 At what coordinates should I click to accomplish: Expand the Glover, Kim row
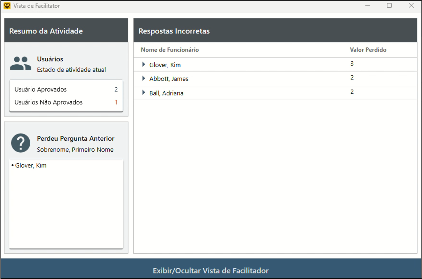click(x=144, y=65)
